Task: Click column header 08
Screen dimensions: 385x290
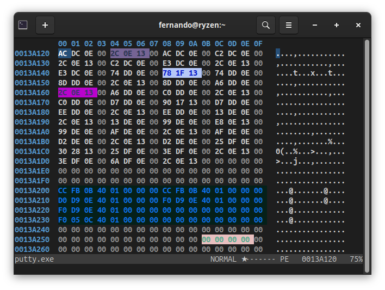Action: tap(167, 44)
